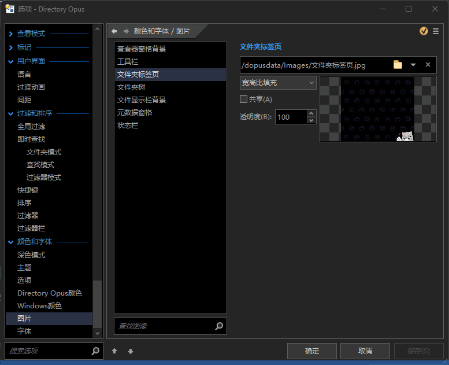The width and height of the screenshot is (449, 365).
Task: Expand the 查看模式 section
Action: click(10, 34)
